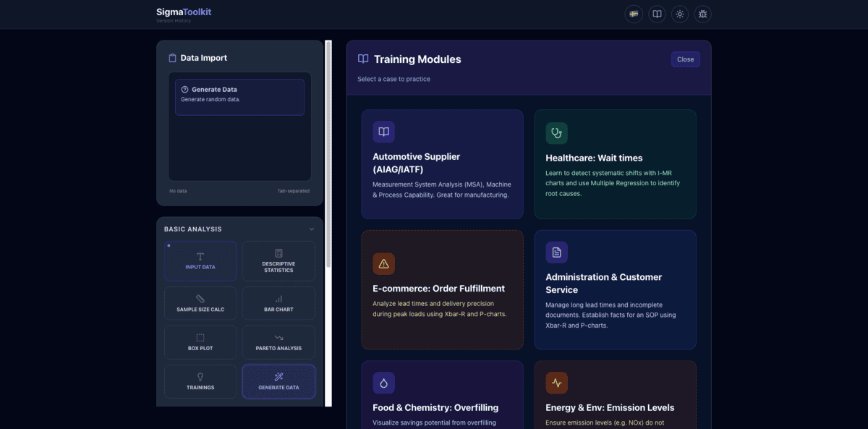
Task: Open the Sample Size Calc tool
Action: [200, 303]
